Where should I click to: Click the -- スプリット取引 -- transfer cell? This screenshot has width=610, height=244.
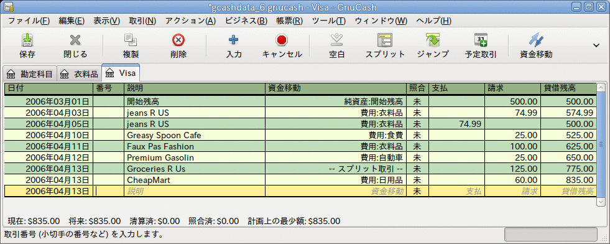pyautogui.click(x=336, y=169)
